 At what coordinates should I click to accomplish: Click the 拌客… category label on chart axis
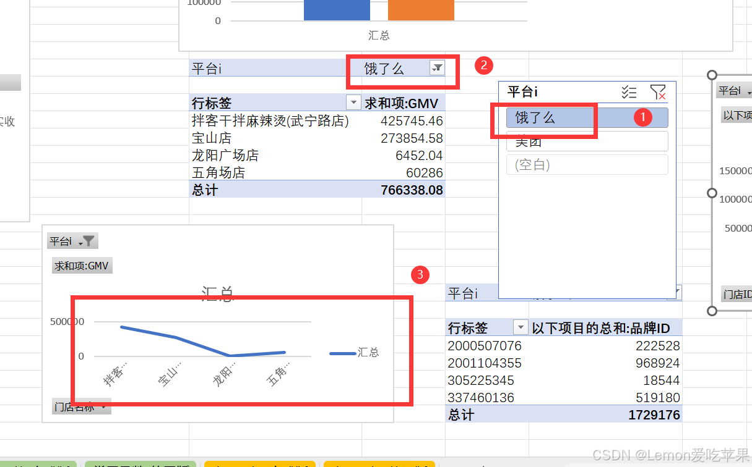pyautogui.click(x=116, y=374)
